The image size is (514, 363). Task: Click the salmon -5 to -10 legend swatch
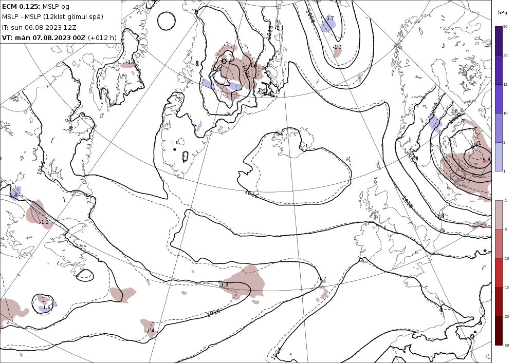pyautogui.click(x=499, y=243)
